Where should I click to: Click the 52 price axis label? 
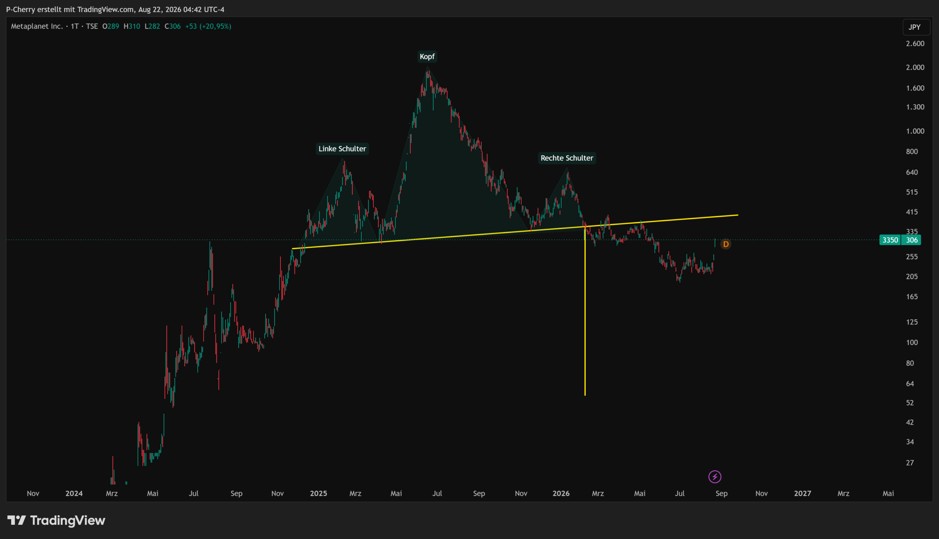coord(910,403)
